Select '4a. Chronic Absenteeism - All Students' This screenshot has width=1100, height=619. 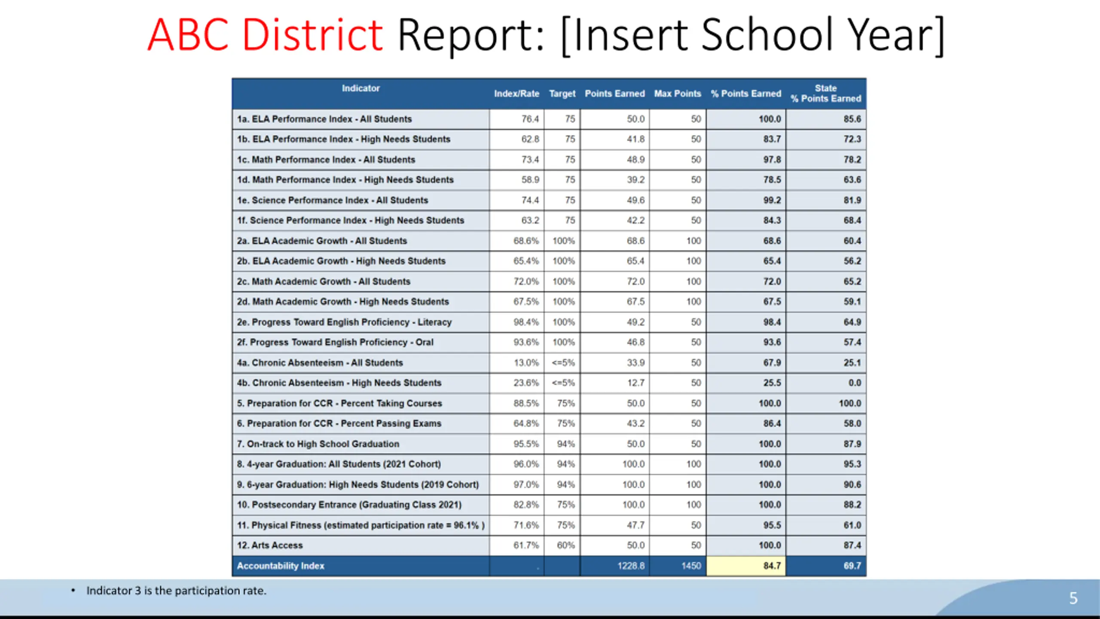(x=320, y=362)
